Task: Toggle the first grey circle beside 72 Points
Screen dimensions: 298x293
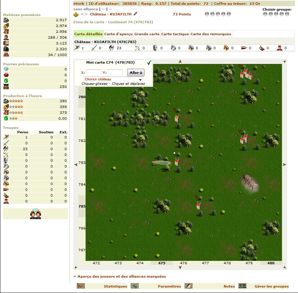Action: pos(207,14)
